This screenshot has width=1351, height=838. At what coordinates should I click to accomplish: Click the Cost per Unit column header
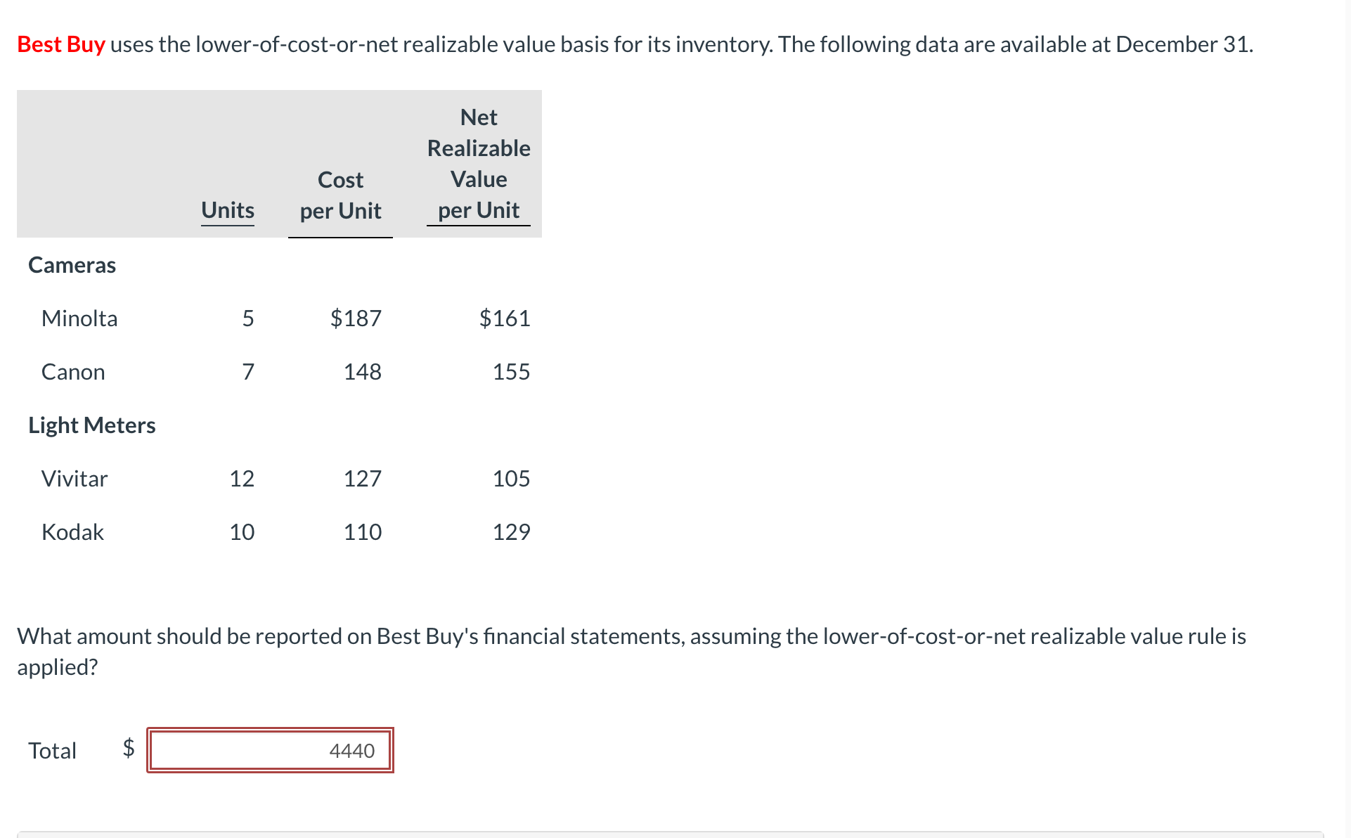coord(340,195)
